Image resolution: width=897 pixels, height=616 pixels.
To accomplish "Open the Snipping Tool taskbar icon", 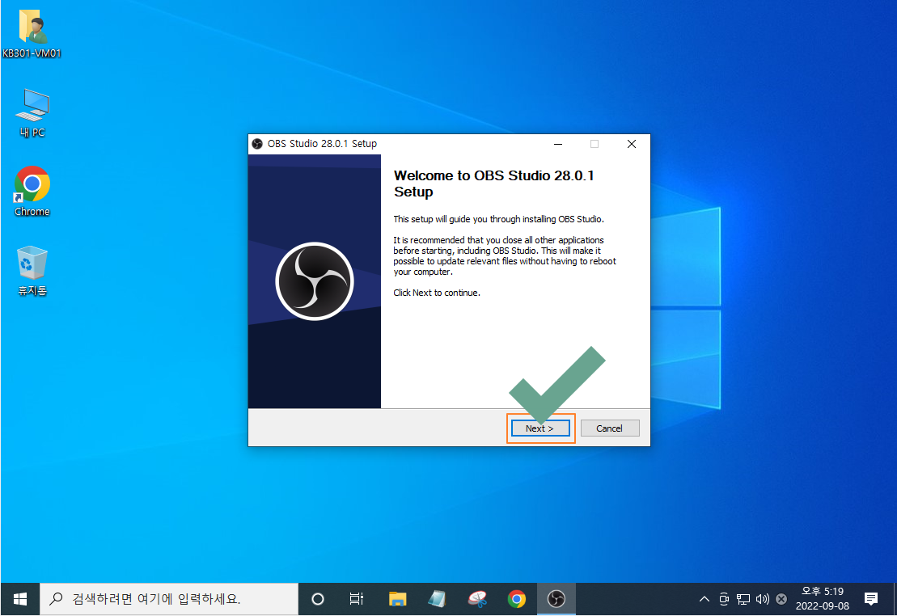I will click(x=476, y=599).
